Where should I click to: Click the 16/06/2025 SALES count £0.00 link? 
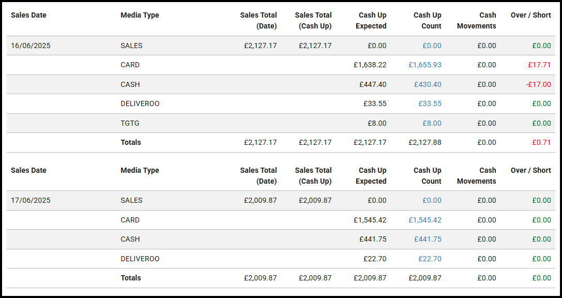coord(432,46)
